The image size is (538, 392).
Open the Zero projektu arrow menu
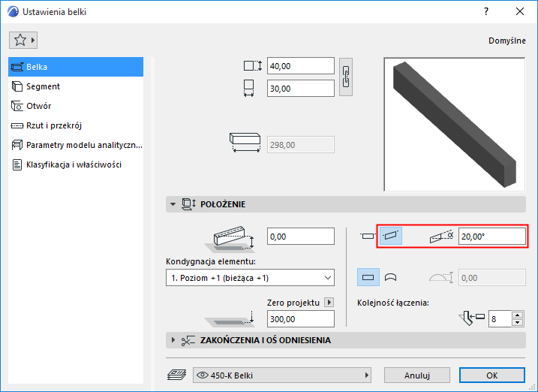tap(329, 303)
